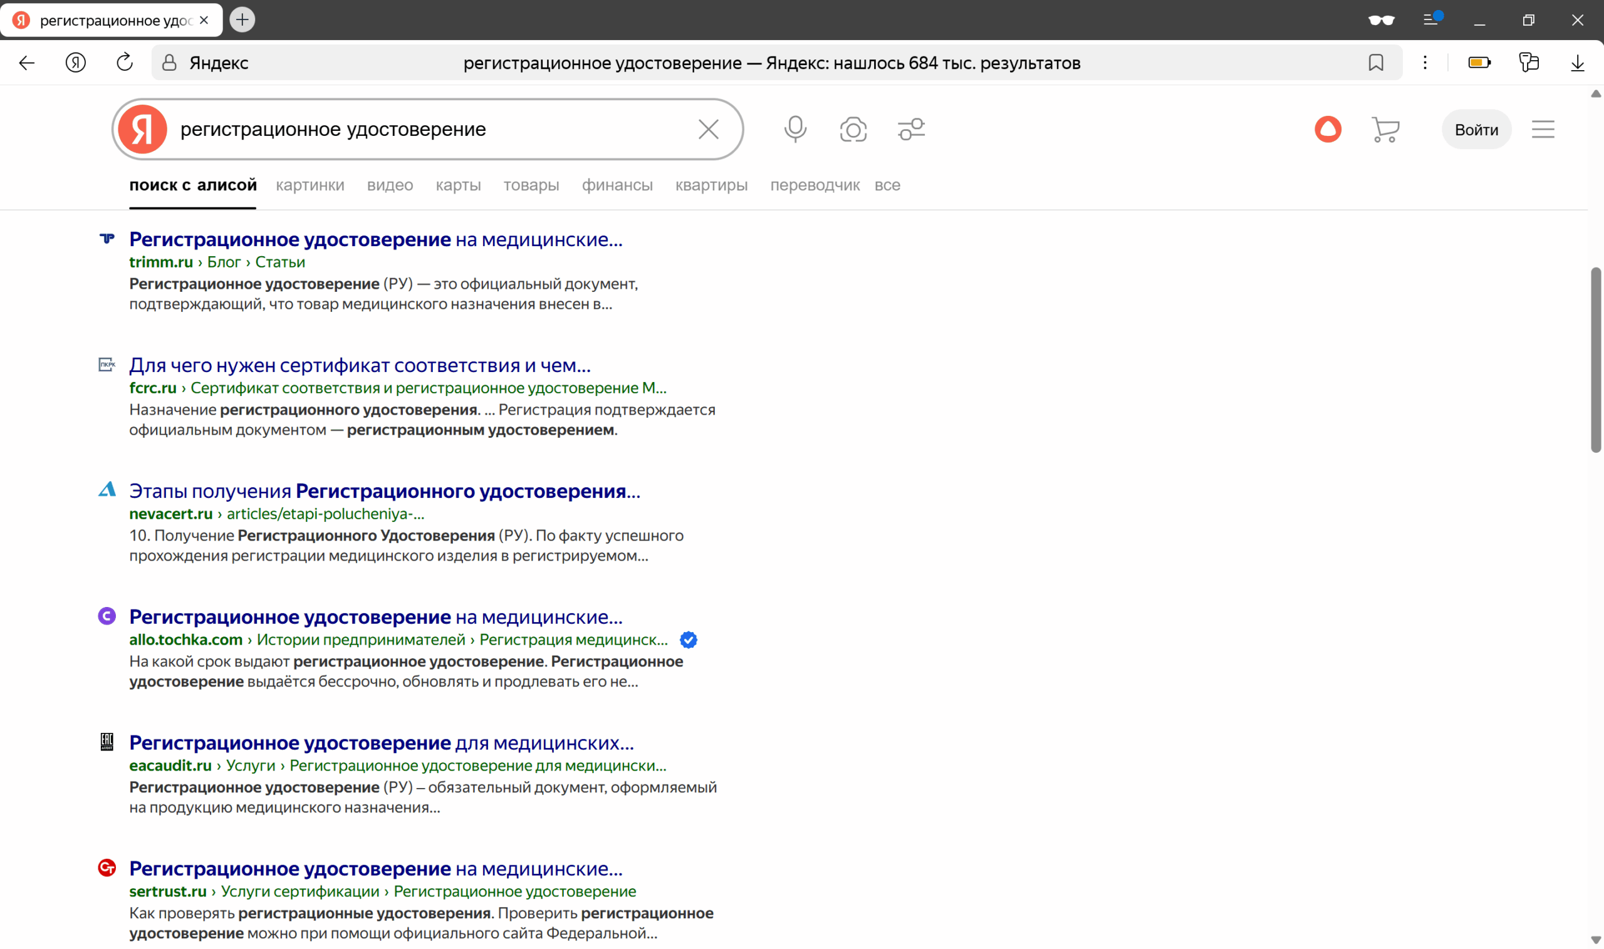Expand the три-dot page options menu
The width and height of the screenshot is (1604, 949).
[x=1425, y=63]
